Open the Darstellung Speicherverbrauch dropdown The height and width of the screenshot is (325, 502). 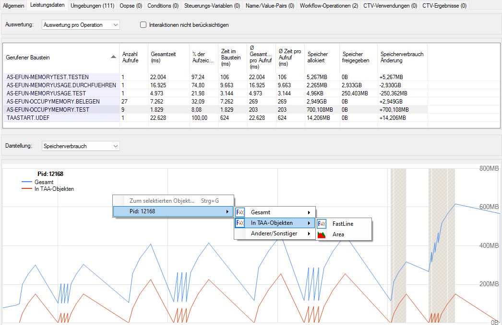click(81, 146)
